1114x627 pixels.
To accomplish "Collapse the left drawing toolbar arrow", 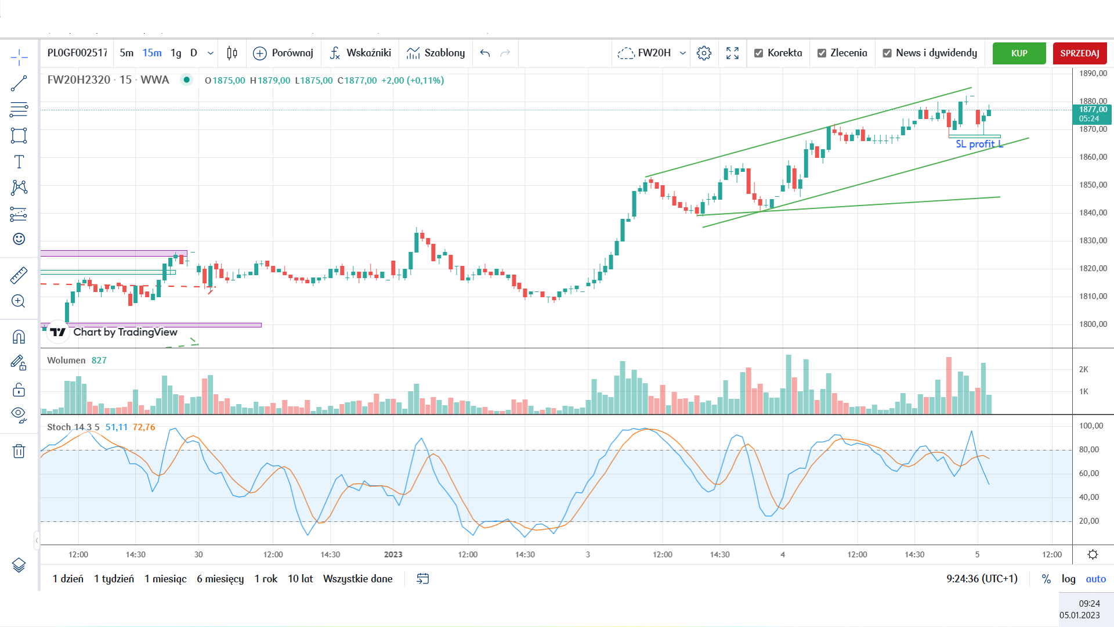I will point(37,540).
